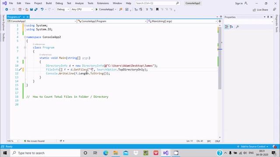Screen dimensions: 280x157
Task: Click the split editor plus icon
Action: 220,21
